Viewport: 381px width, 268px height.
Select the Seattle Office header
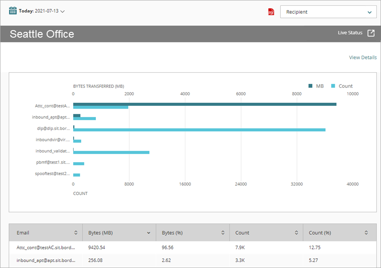[x=42, y=34]
